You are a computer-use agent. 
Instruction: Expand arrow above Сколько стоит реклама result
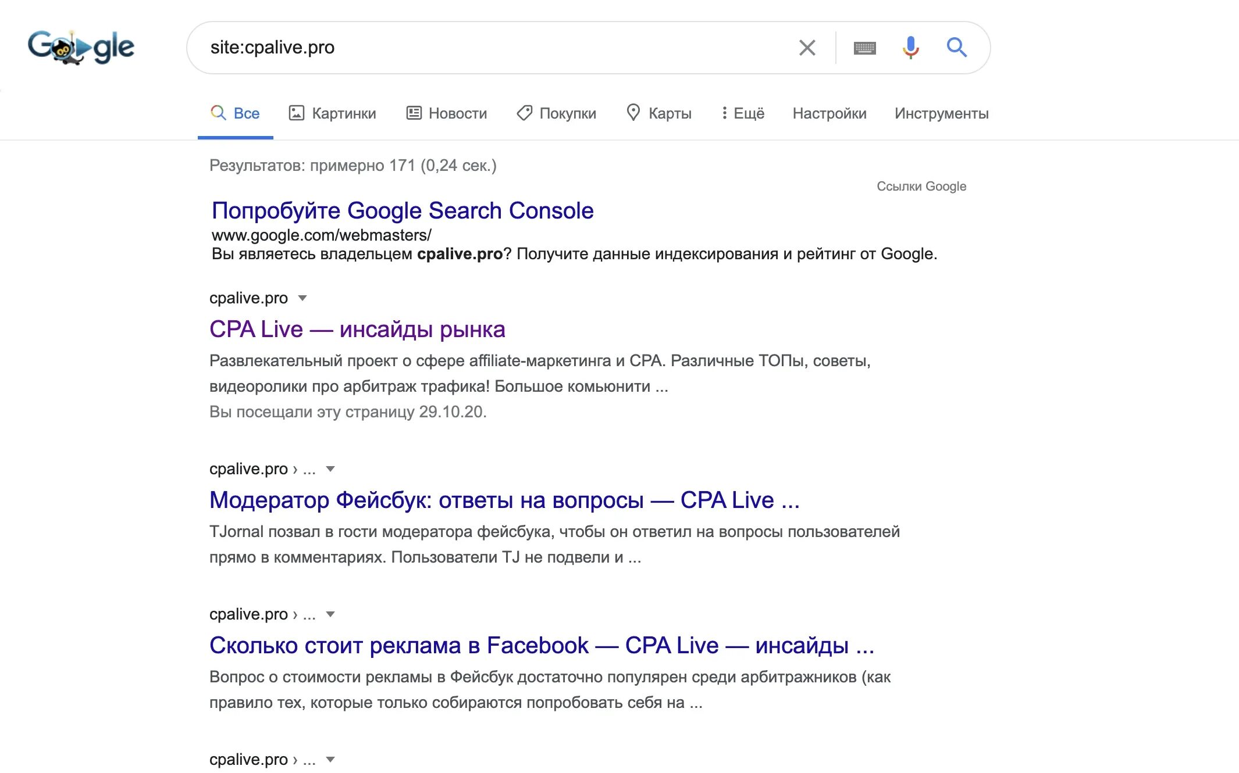[330, 614]
